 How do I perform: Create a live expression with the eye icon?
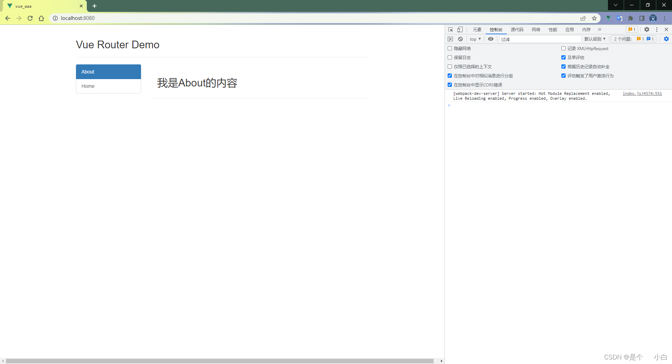pyautogui.click(x=490, y=39)
